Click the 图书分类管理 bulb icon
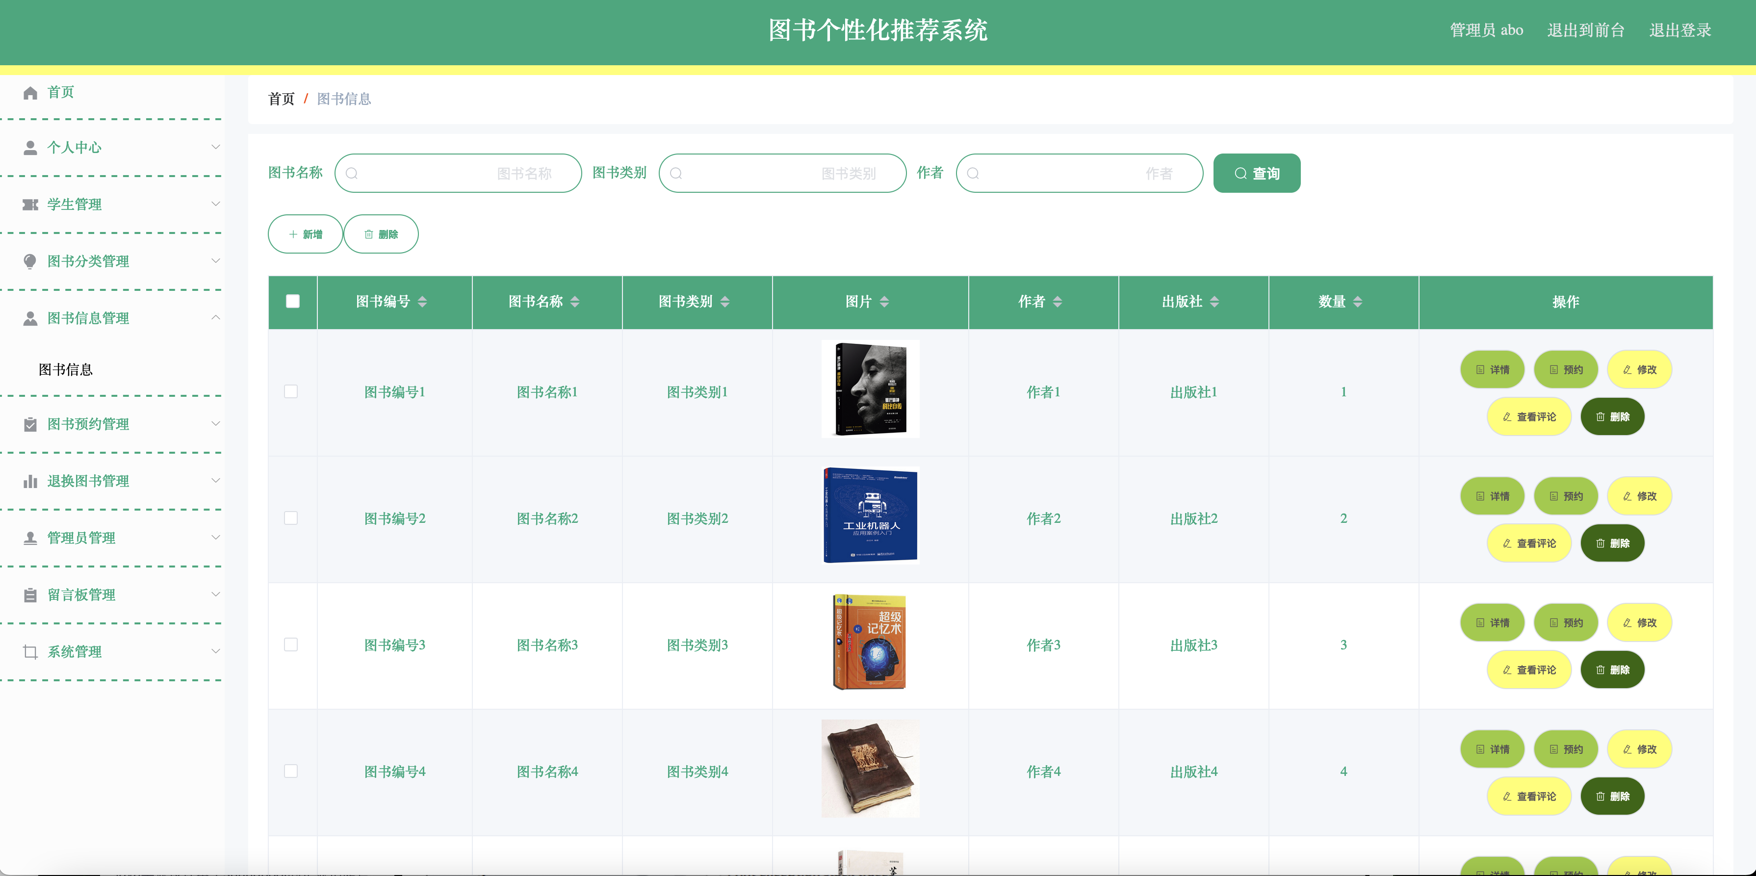Screen dimensions: 1756x876 click(x=30, y=262)
